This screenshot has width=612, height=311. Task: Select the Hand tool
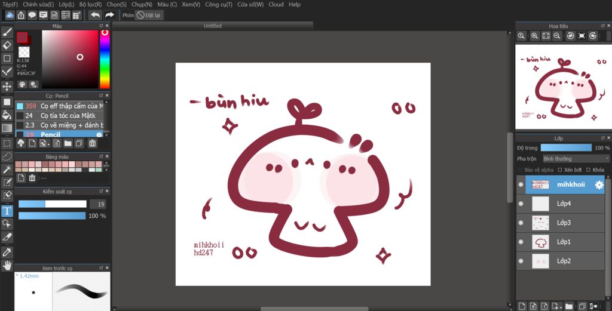point(7,266)
